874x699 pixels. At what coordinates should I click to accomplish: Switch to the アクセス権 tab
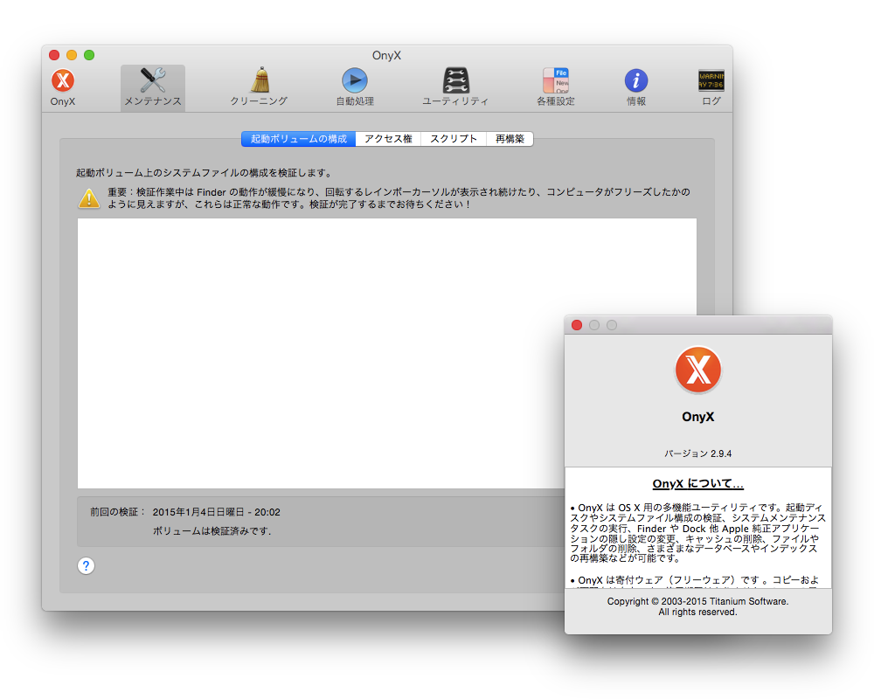point(389,139)
